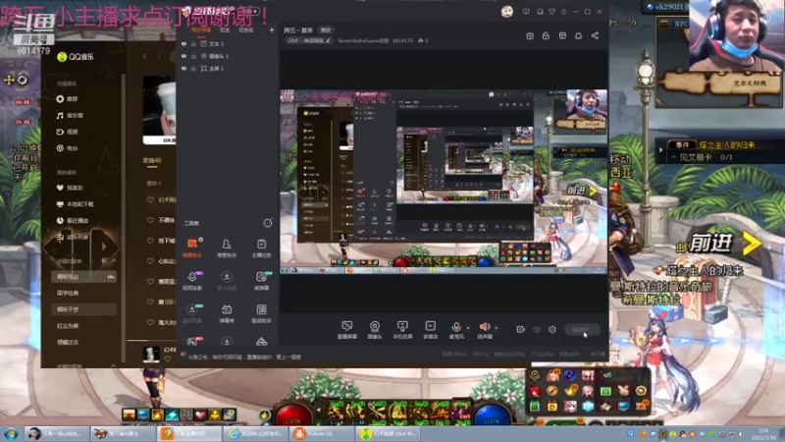Open the 房管助手 tool icon
This screenshot has height=442, width=785.
tap(227, 249)
